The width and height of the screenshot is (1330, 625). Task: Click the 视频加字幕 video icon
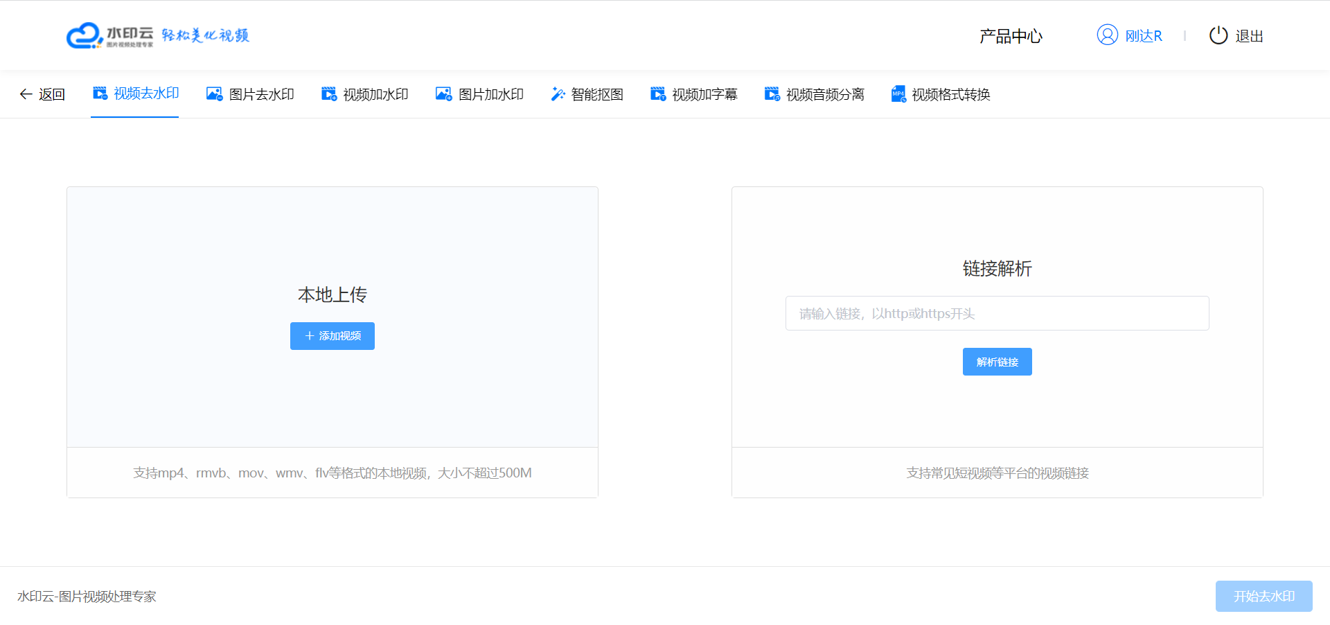658,94
